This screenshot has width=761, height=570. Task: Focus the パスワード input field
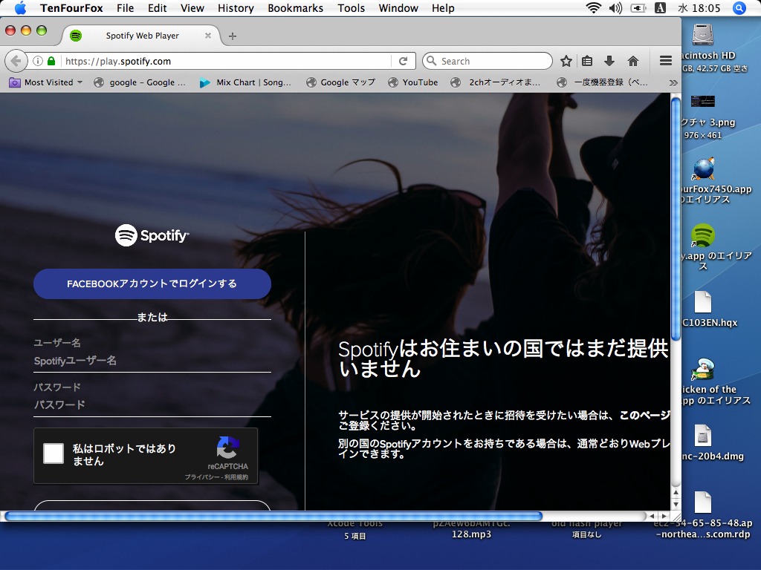(152, 404)
